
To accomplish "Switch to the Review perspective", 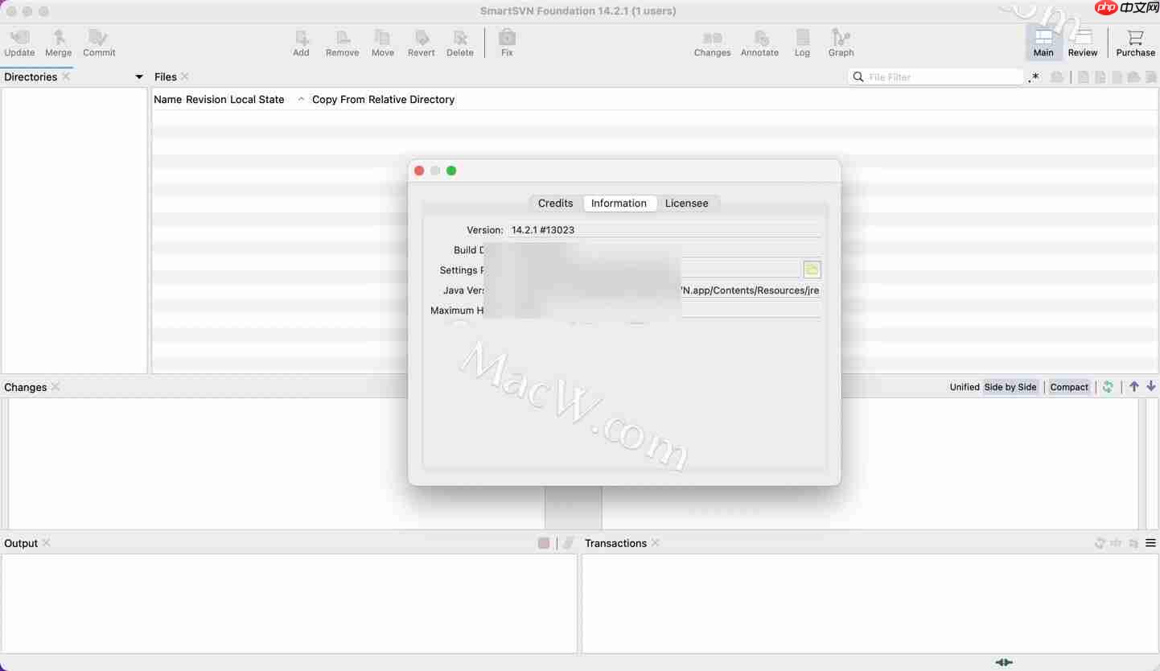I will (x=1082, y=42).
